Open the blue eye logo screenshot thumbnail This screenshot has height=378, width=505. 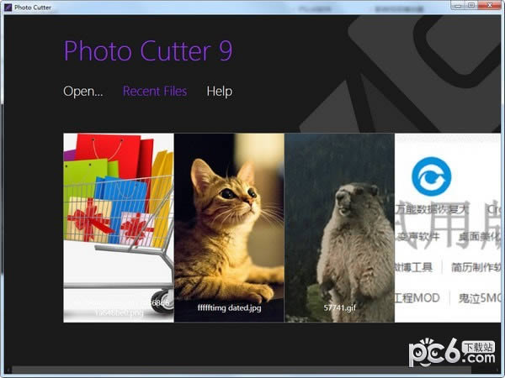pyautogui.click(x=448, y=228)
